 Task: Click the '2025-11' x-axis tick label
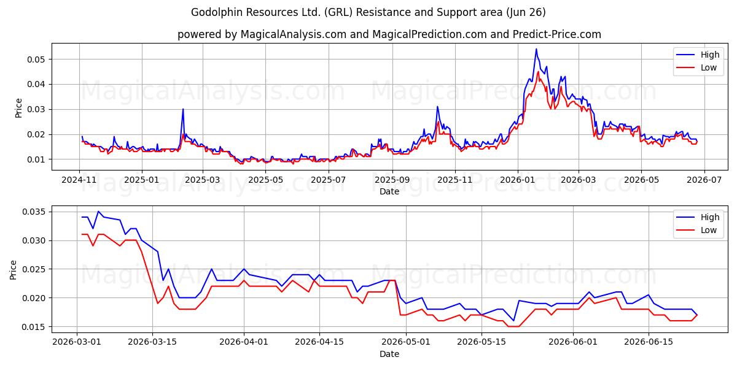point(454,180)
